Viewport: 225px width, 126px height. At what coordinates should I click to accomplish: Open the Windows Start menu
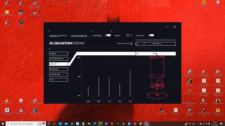[x=3, y=124]
